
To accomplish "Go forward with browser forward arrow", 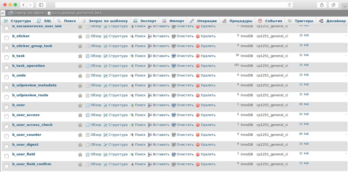I will pyautogui.click(x=30, y=5).
